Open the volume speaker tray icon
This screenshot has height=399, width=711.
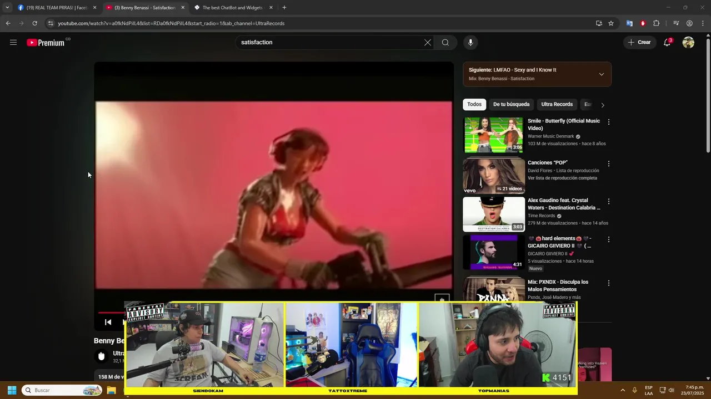(x=671, y=390)
